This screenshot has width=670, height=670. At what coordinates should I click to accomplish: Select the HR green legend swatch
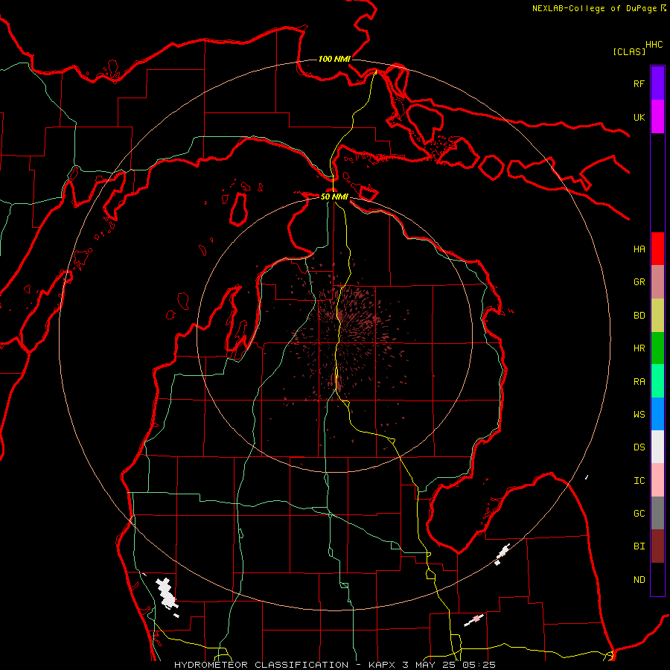[657, 348]
